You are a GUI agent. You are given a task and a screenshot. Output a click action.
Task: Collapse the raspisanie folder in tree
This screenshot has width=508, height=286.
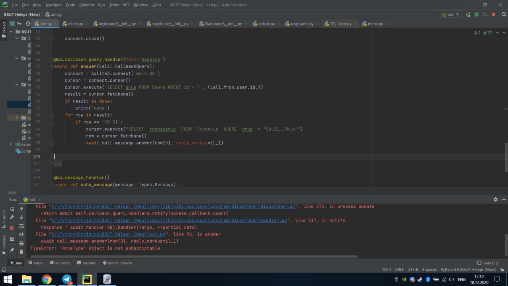[x=17, y=85]
